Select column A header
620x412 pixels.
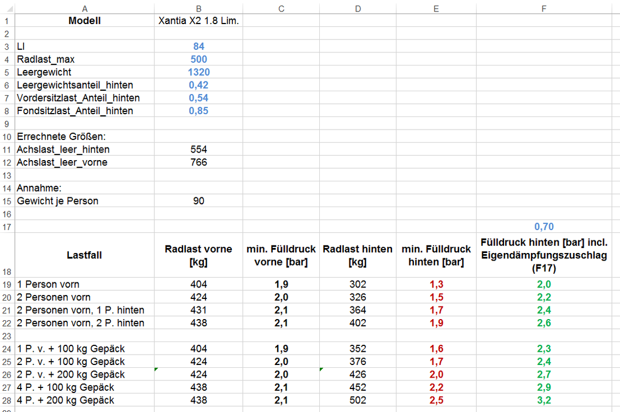click(85, 9)
